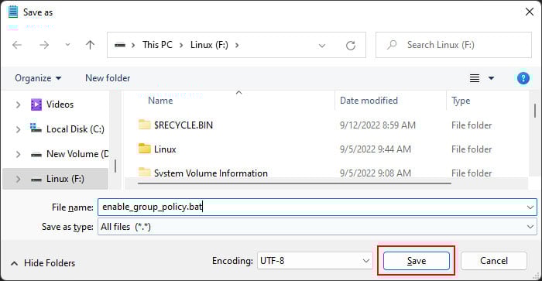Click the Save button
The height and width of the screenshot is (281, 542).
(417, 261)
